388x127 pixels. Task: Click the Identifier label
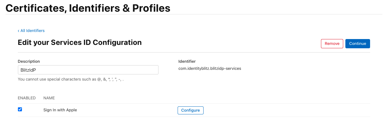point(187,62)
